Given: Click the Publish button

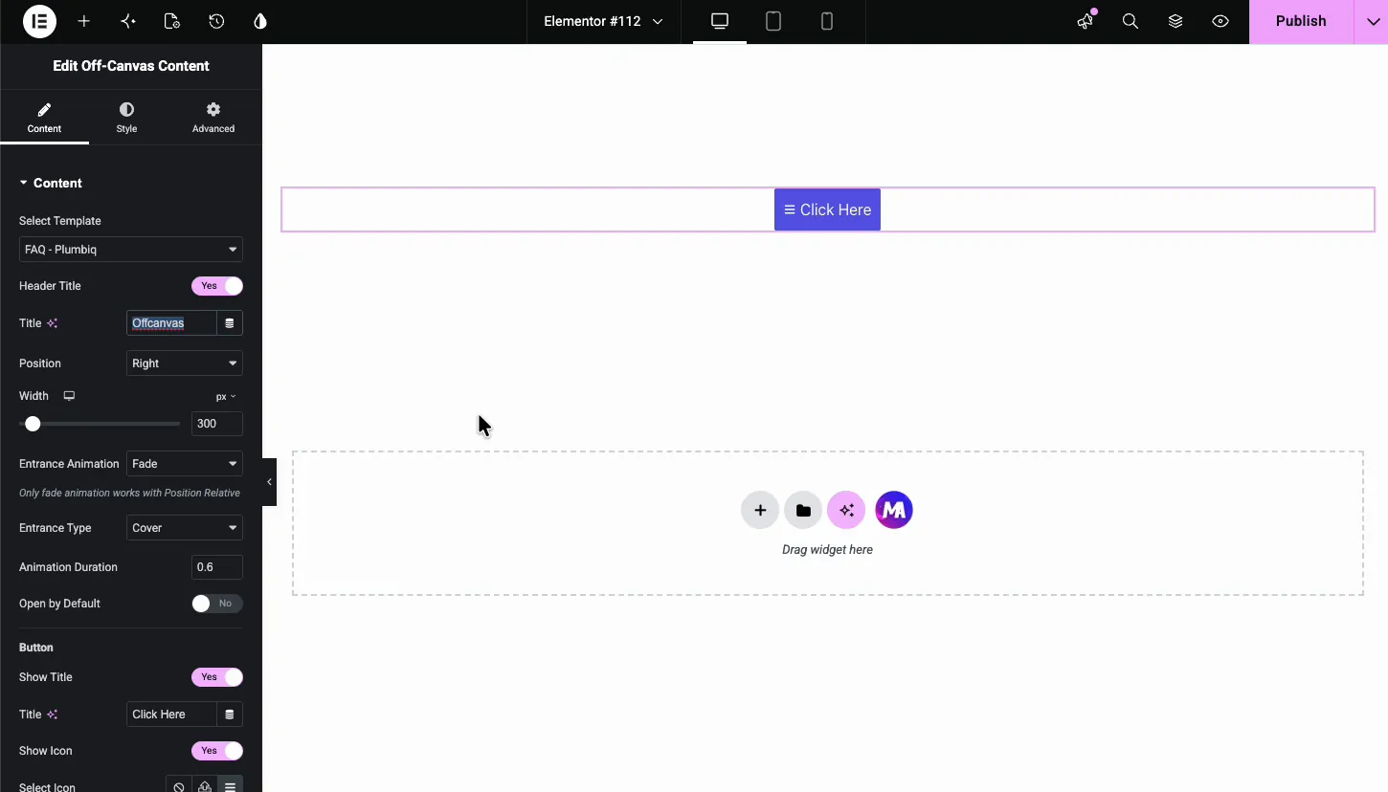Looking at the screenshot, I should click(x=1301, y=21).
